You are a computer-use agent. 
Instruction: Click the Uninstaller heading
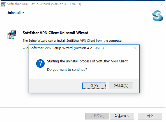pyautogui.click(x=15, y=13)
